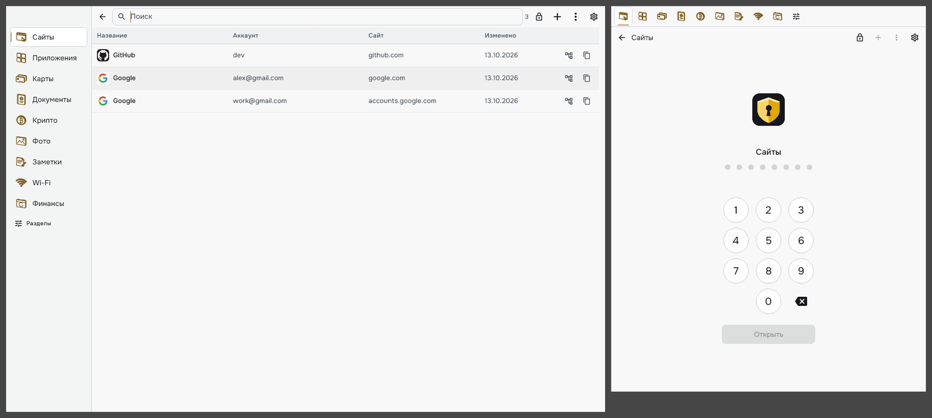Add a new entry with plus icon
The width and height of the screenshot is (932, 418).
[x=557, y=16]
